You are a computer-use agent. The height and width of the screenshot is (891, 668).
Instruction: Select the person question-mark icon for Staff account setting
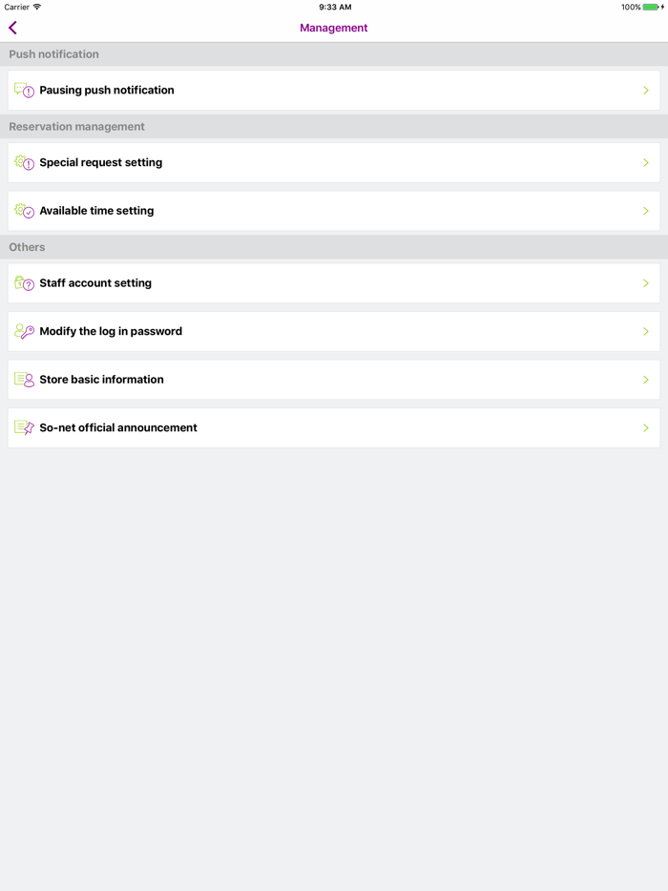pos(22,282)
